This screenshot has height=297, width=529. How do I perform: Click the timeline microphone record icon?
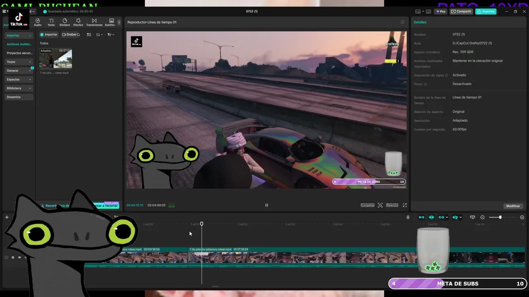click(x=408, y=217)
